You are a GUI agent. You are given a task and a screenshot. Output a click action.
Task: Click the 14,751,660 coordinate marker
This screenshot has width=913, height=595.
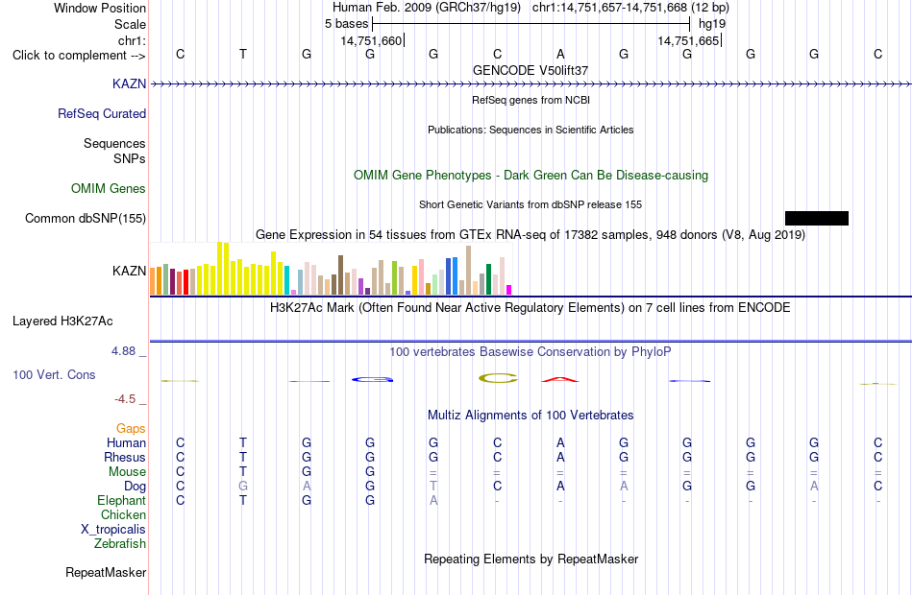click(372, 40)
